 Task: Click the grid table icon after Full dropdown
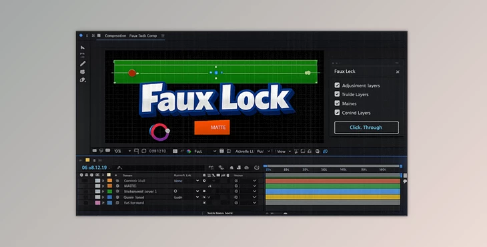(x=221, y=151)
